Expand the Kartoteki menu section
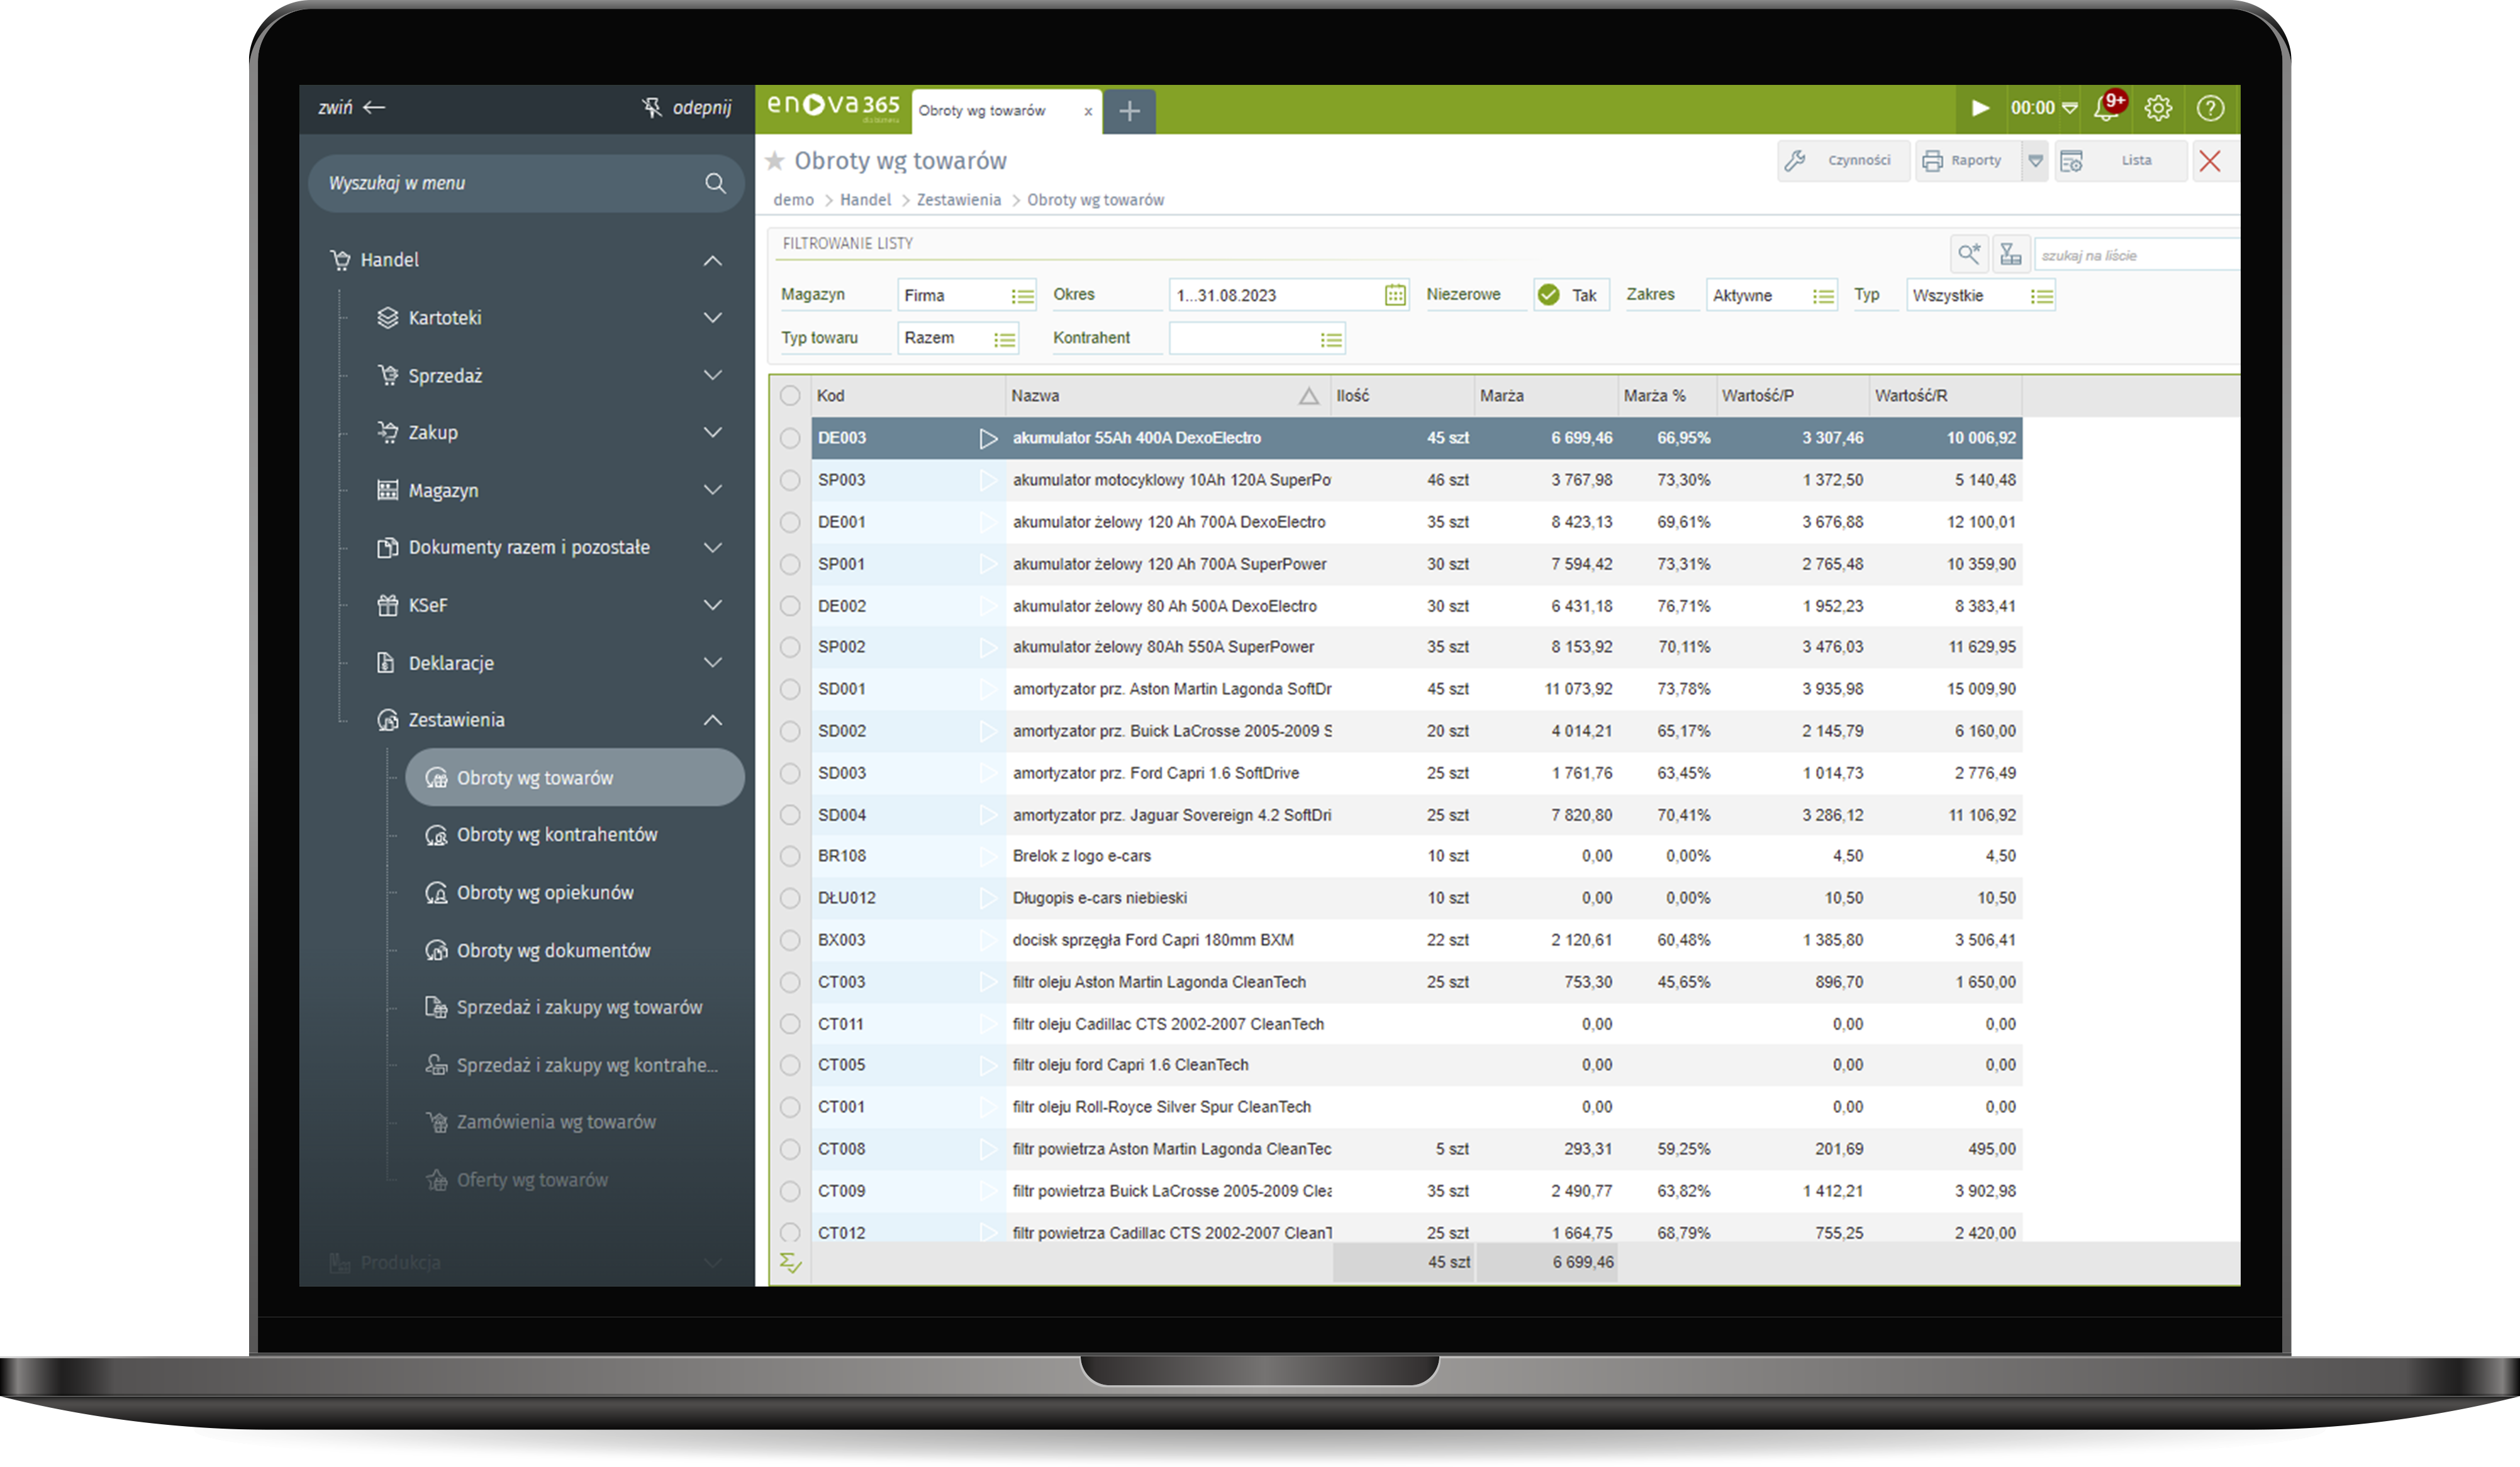 [x=712, y=318]
